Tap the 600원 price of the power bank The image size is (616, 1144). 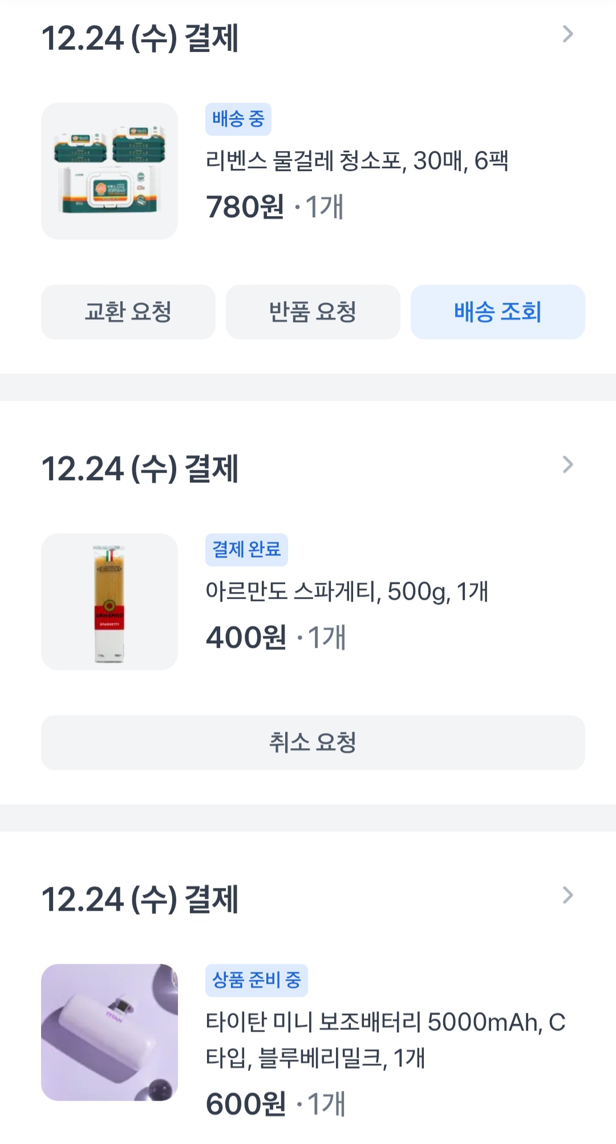[246, 1104]
